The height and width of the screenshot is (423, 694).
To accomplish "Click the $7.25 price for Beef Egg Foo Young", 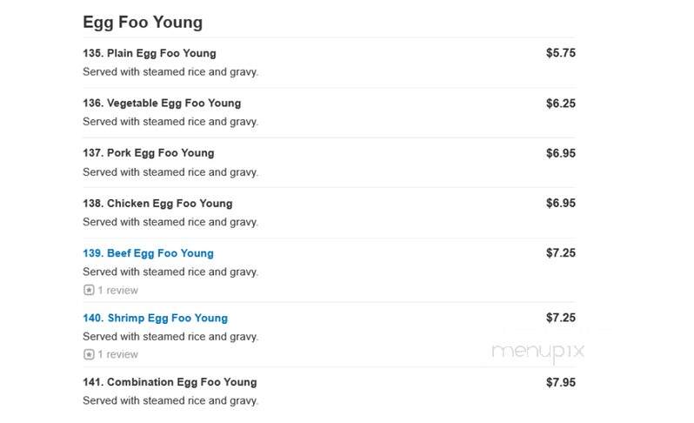I will [x=561, y=253].
